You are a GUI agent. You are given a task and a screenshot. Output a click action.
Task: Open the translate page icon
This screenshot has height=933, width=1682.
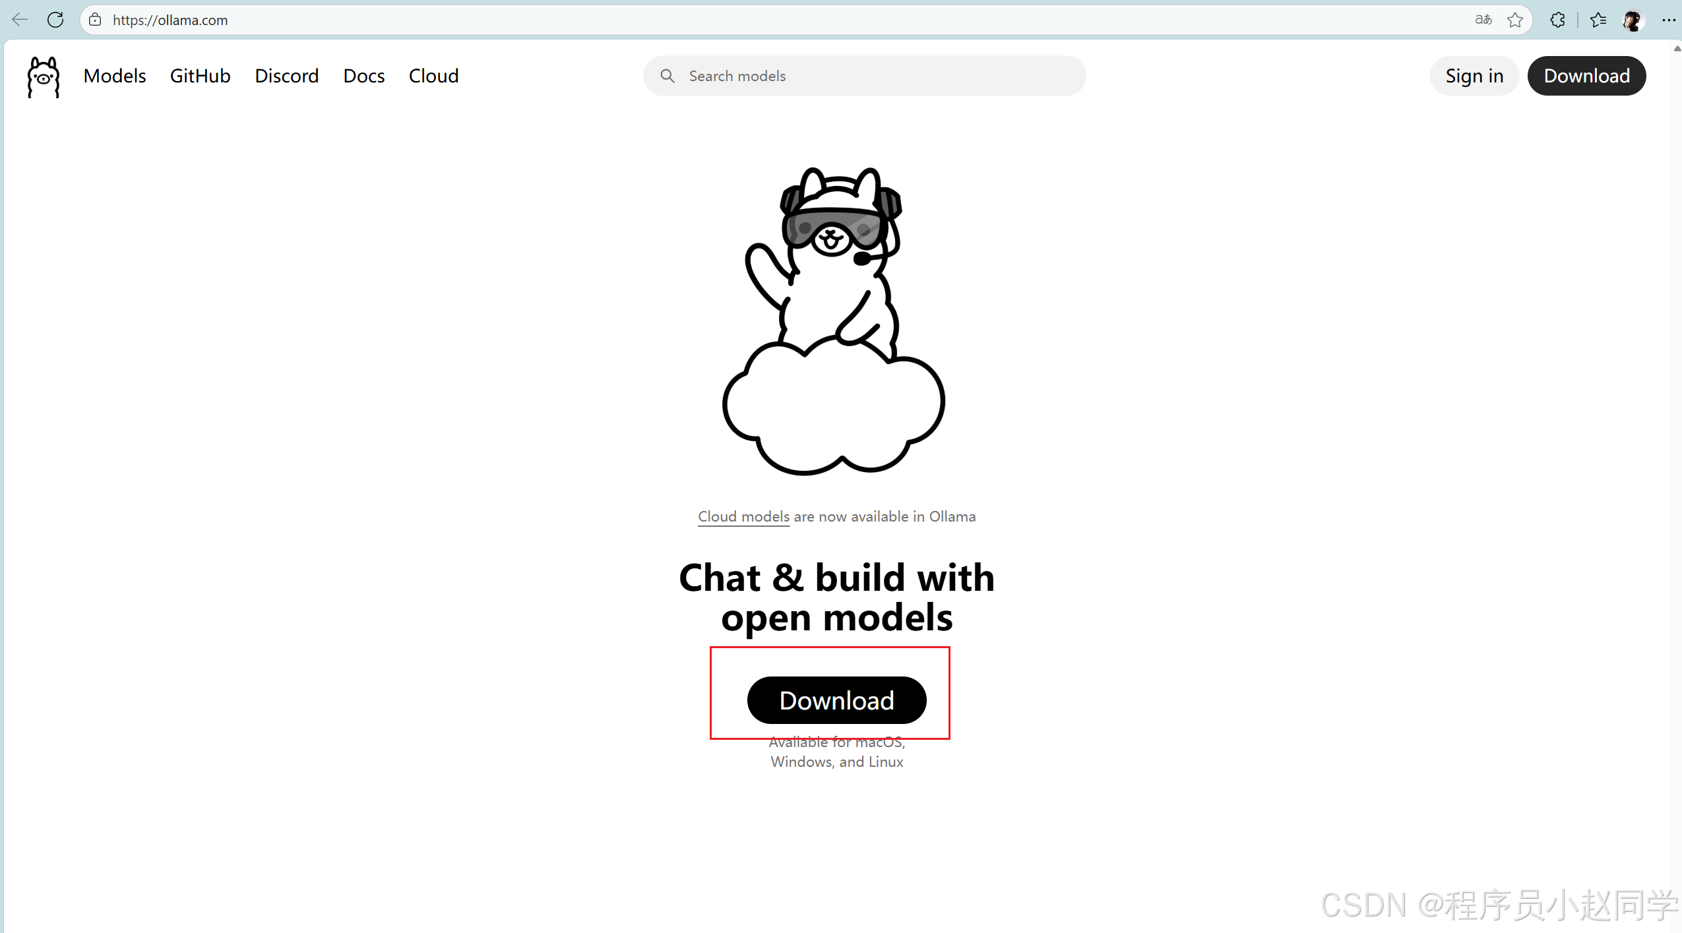(x=1483, y=20)
